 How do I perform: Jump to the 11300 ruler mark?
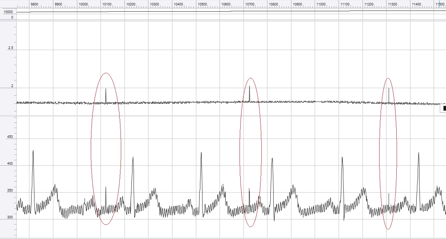[393, 4]
